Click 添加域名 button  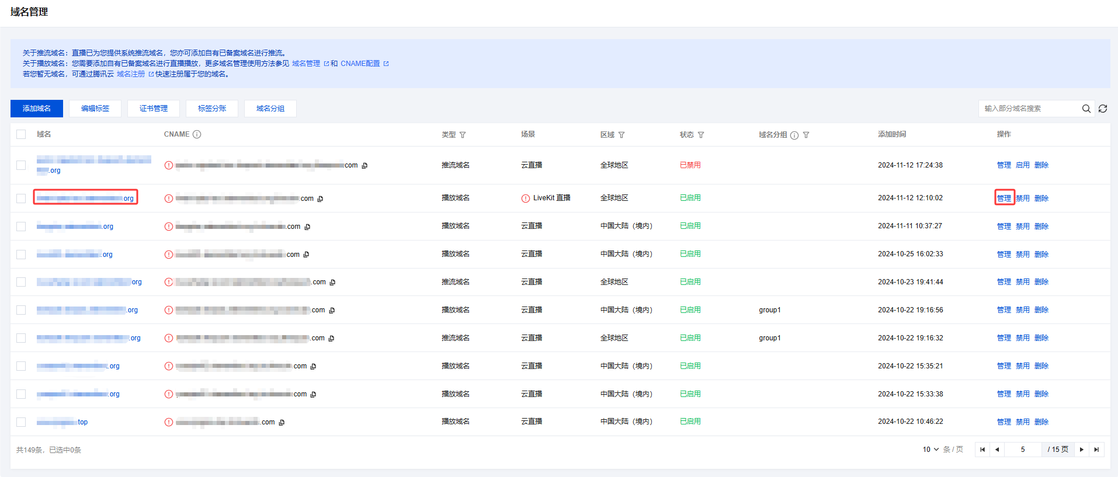click(37, 109)
